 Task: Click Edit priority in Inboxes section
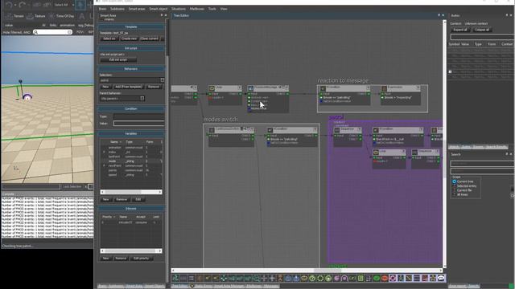[142, 258]
